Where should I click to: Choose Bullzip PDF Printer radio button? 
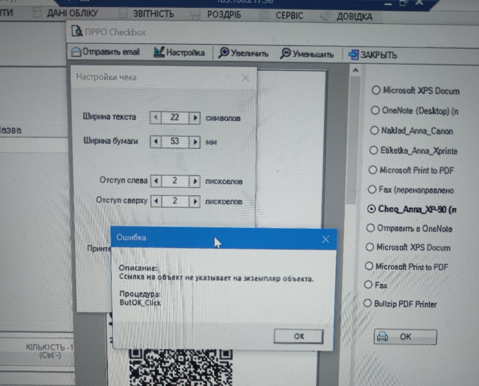(x=367, y=303)
